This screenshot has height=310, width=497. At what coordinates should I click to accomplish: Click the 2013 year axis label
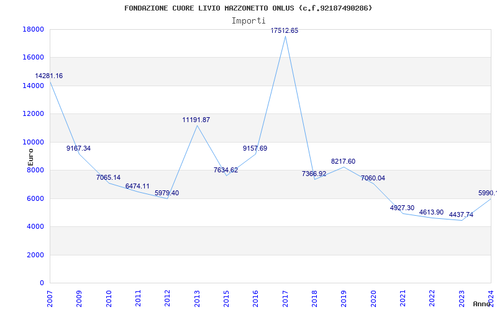[197, 299]
